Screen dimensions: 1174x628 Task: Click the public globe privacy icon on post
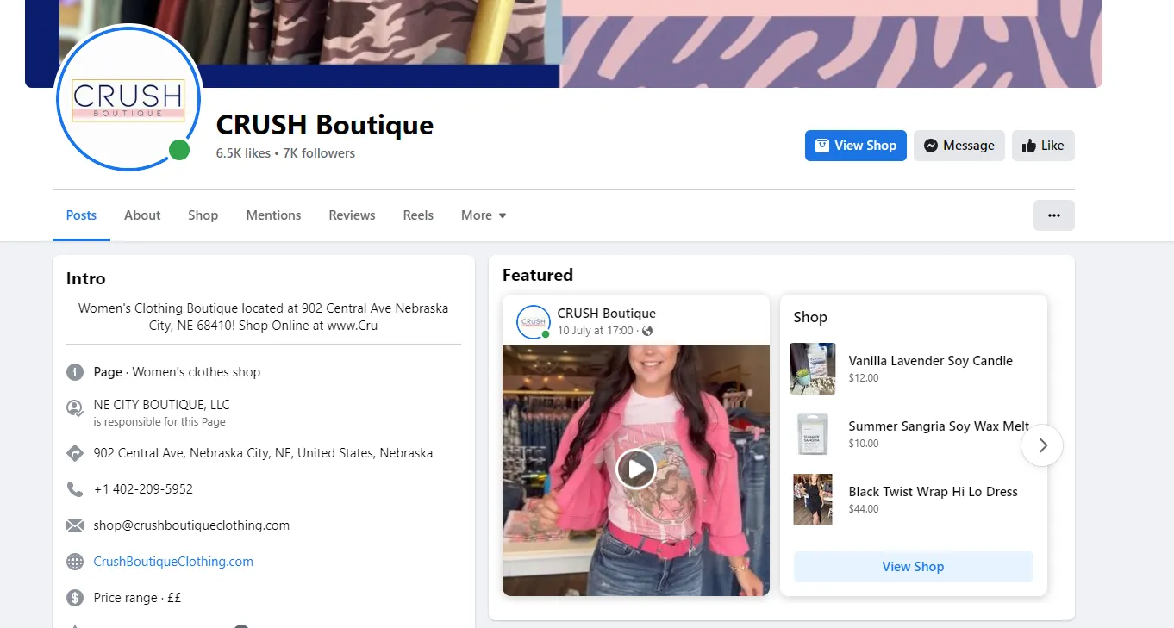pos(647,331)
